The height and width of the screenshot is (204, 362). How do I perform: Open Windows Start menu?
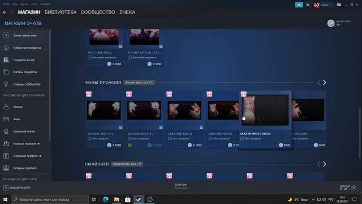(x=5, y=199)
